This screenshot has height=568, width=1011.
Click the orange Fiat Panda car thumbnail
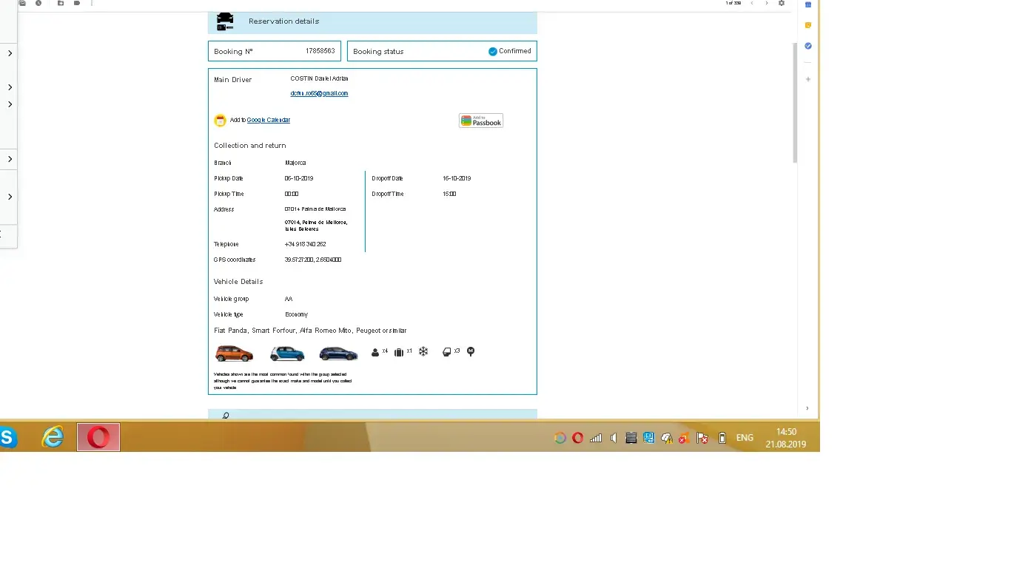[234, 354]
